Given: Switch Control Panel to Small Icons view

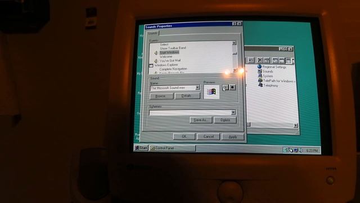Looking at the screenshot, I should (281, 60).
